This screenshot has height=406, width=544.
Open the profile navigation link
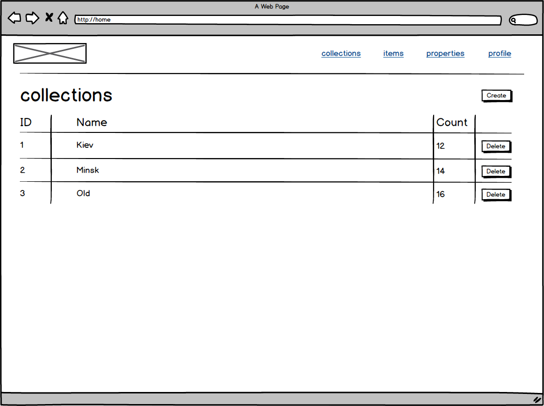point(499,53)
